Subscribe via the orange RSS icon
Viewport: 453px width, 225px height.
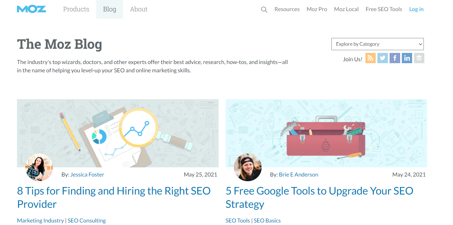[370, 58]
